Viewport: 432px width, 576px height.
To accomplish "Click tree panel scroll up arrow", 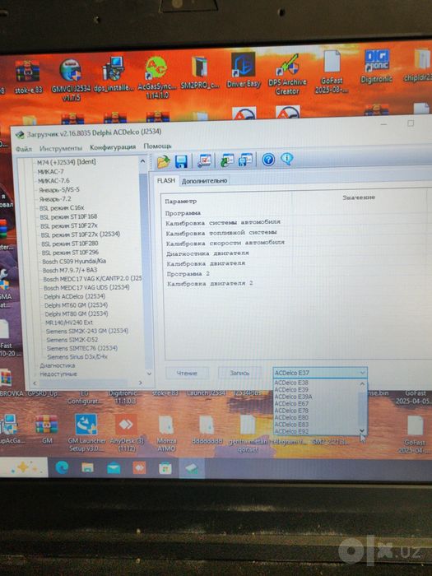I will tap(142, 161).
